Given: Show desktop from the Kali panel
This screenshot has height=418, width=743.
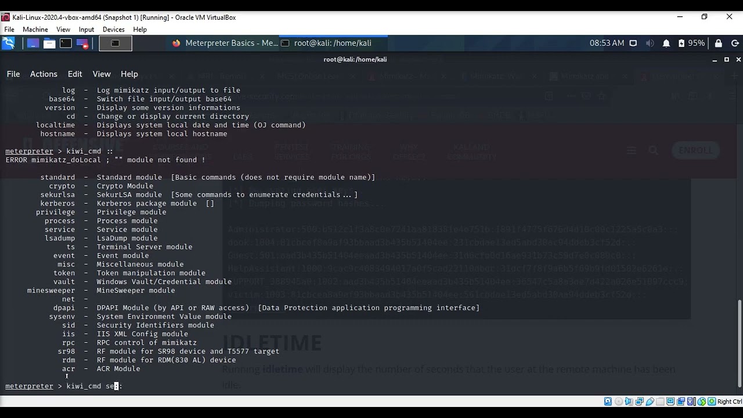Looking at the screenshot, I should (33, 43).
